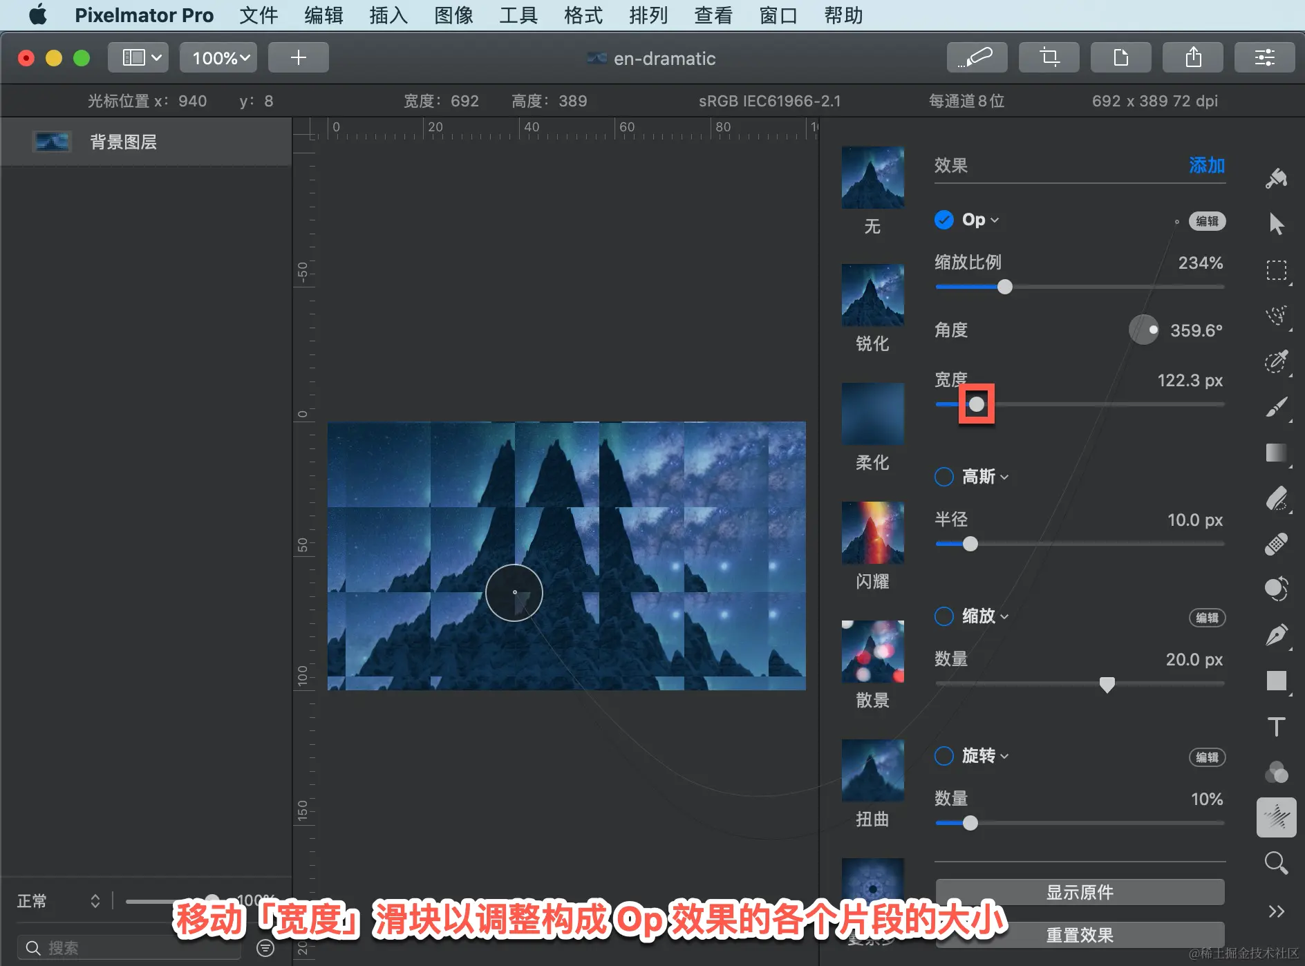1305x966 pixels.
Task: Open the Apple menu
Action: tap(38, 15)
